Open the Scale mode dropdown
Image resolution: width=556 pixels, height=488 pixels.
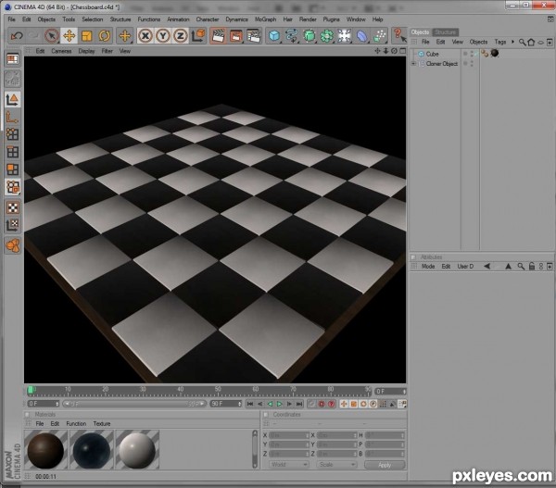click(336, 465)
